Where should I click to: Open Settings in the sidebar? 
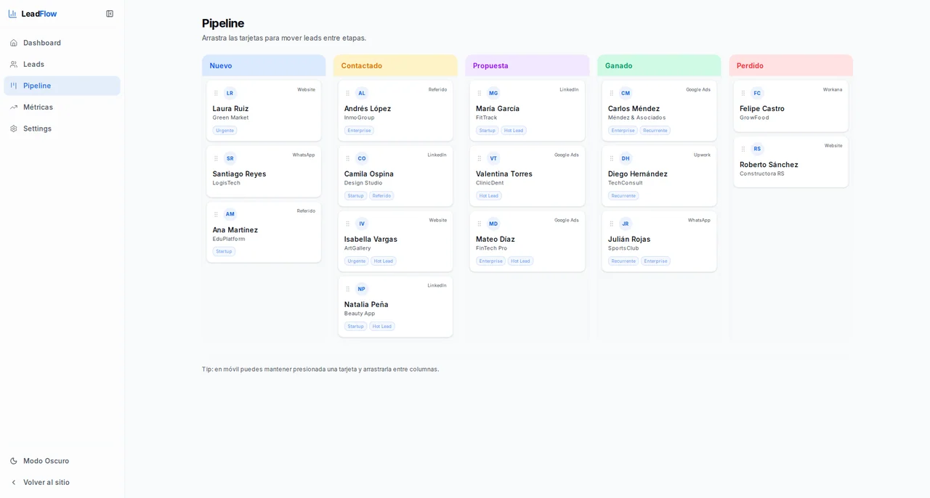[62, 128]
